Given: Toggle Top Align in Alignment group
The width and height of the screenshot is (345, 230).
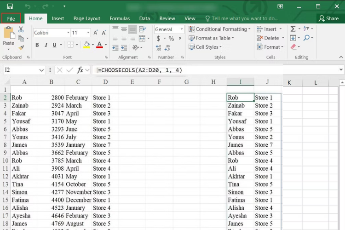Looking at the screenshot, I should [115, 29].
